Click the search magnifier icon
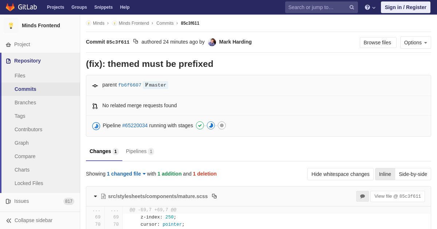 [351, 7]
